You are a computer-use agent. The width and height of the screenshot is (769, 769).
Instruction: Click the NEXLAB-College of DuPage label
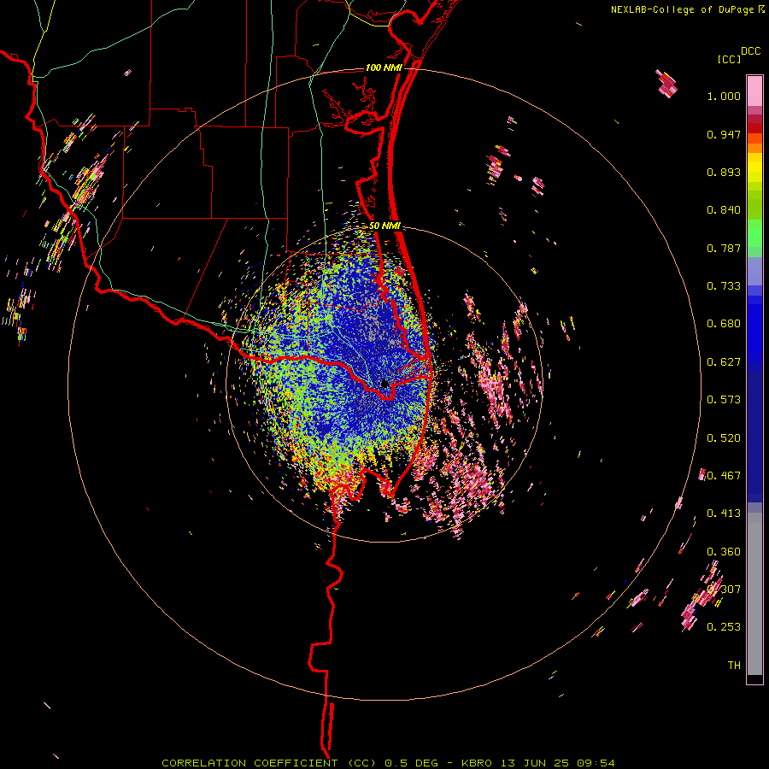click(x=682, y=9)
